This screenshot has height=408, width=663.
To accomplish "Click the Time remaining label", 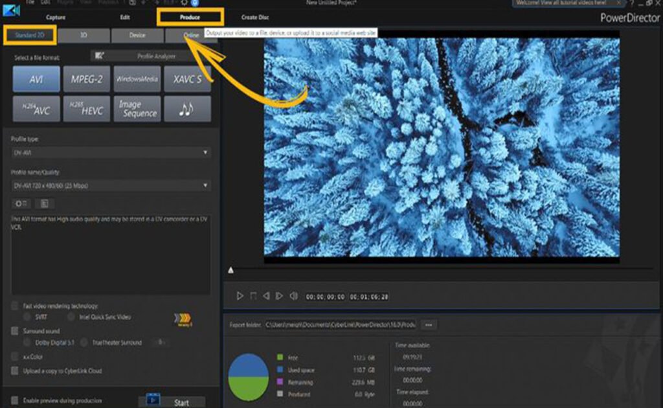I will tap(412, 369).
